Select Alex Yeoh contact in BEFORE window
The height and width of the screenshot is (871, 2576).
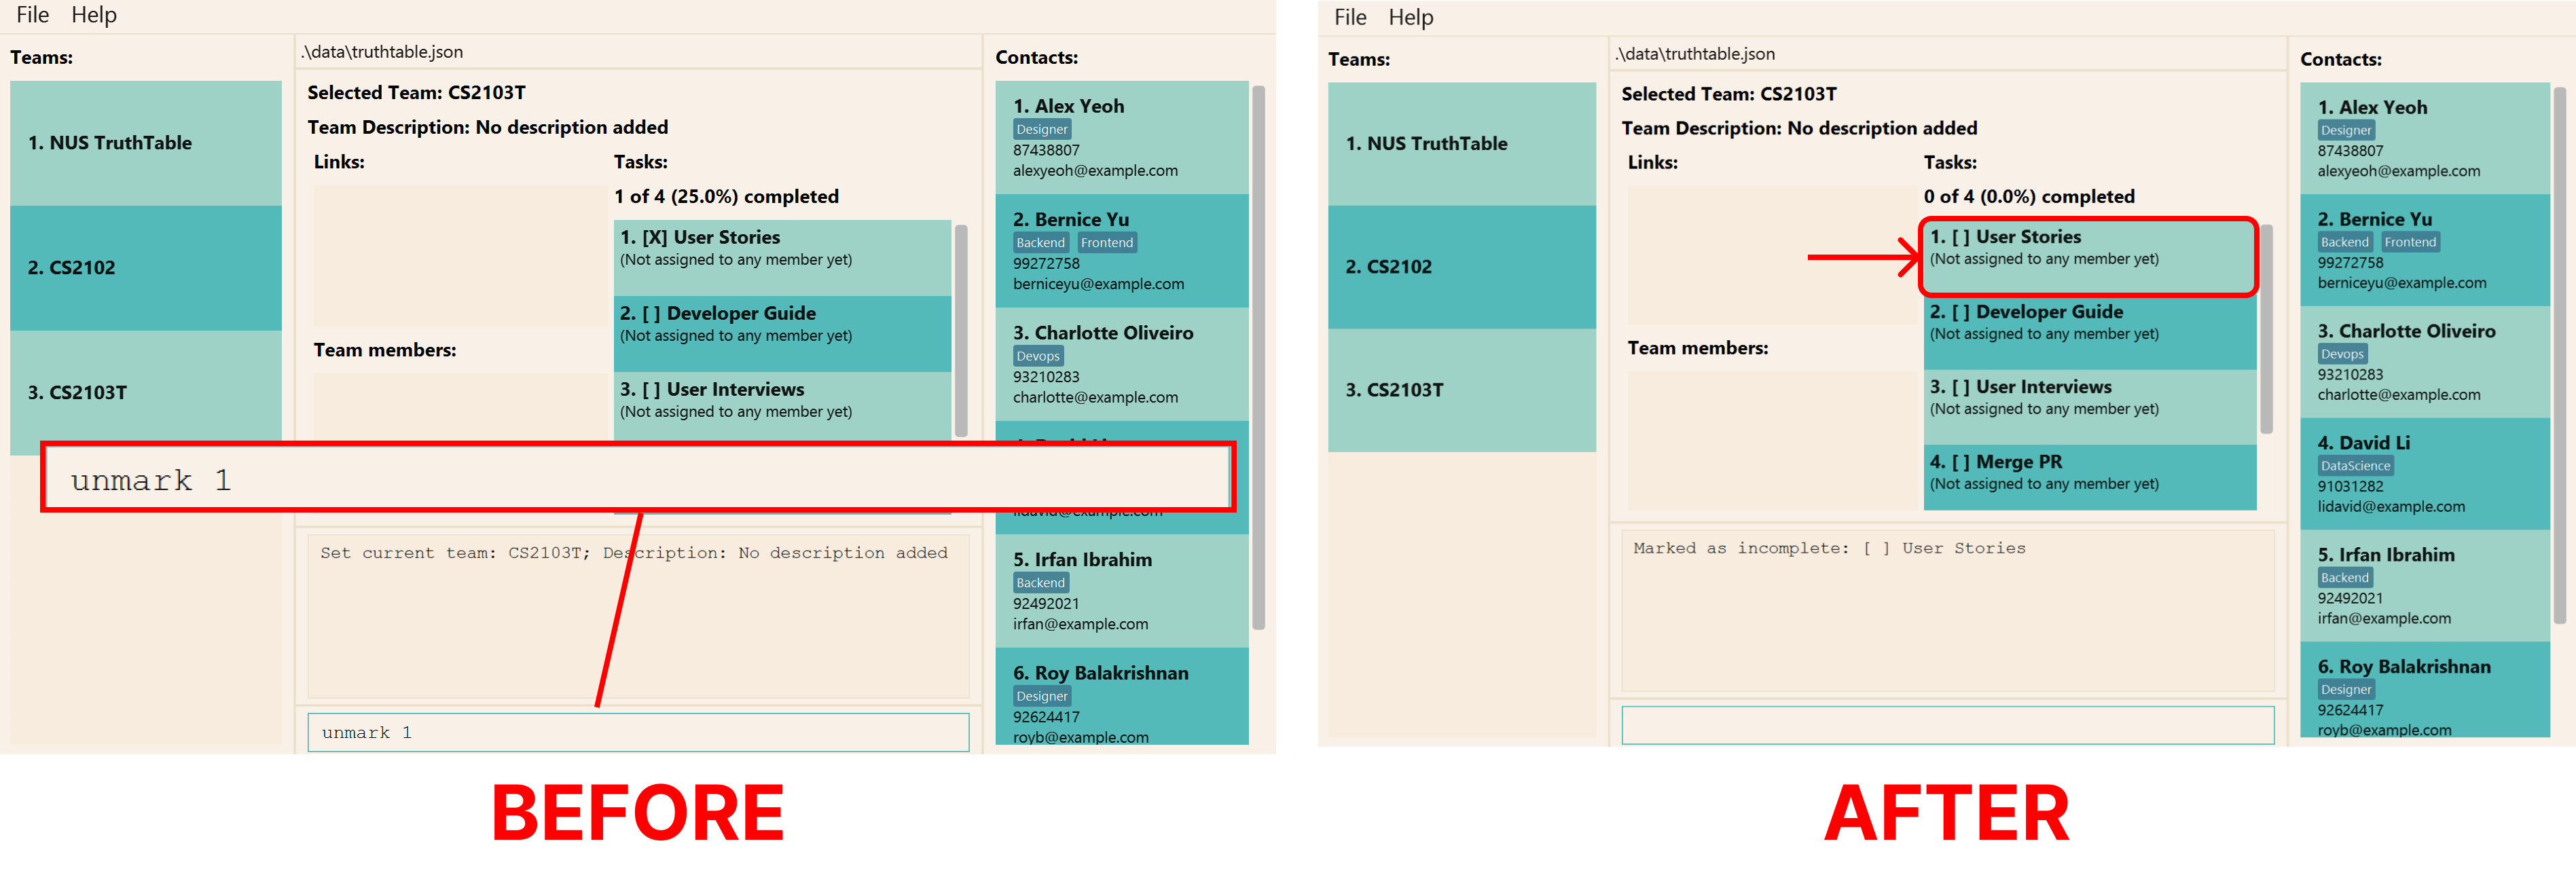tap(1122, 138)
